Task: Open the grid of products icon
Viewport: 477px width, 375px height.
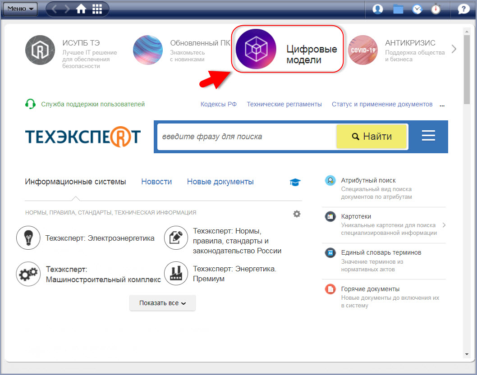Action: [97, 9]
